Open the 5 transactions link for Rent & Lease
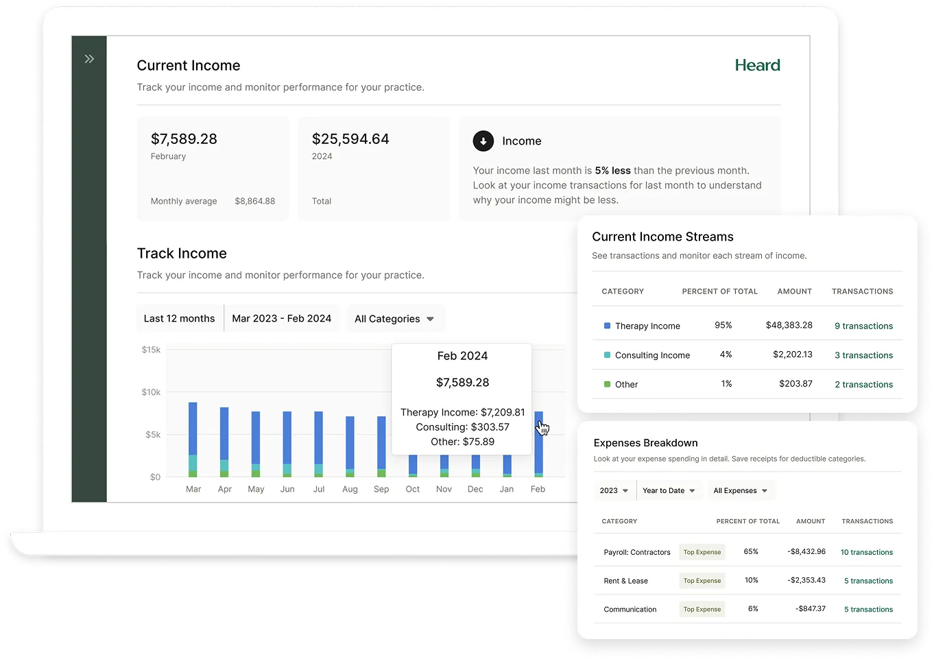Image resolution: width=934 pixels, height=661 pixels. click(868, 581)
